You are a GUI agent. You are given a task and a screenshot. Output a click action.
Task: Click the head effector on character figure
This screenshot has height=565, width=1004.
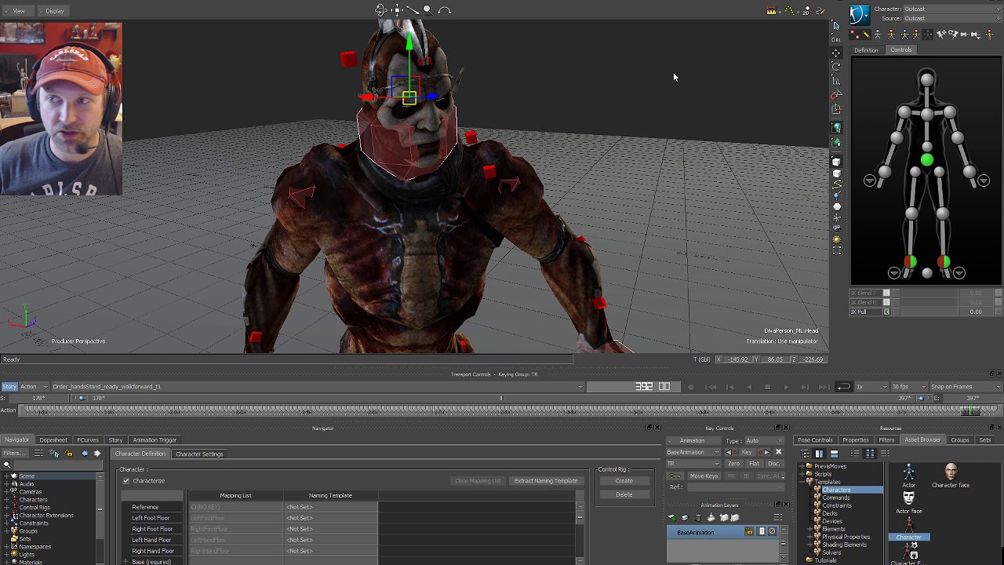pyautogui.click(x=926, y=78)
